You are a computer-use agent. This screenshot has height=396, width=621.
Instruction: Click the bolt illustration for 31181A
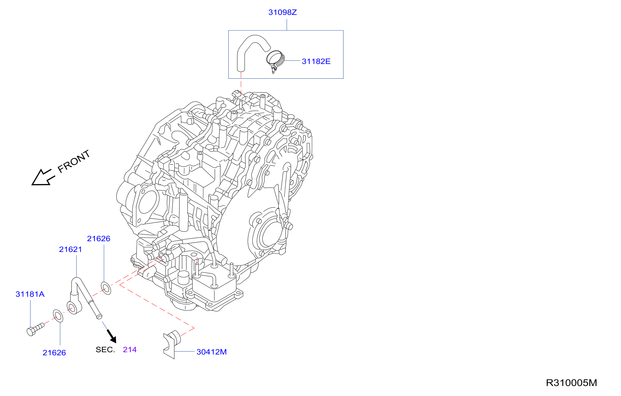[x=35, y=329]
